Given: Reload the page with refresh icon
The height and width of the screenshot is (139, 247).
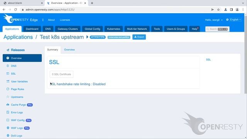Looking at the screenshot, I should [15, 10].
